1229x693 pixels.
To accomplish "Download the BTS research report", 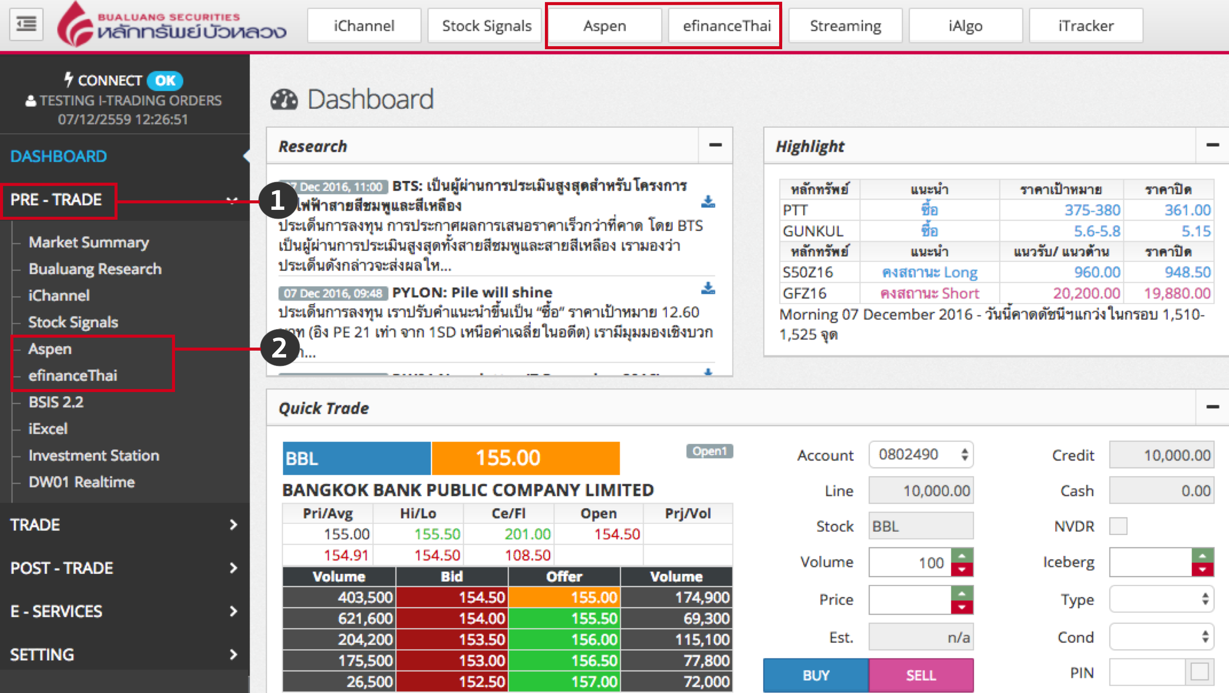I will click(708, 202).
